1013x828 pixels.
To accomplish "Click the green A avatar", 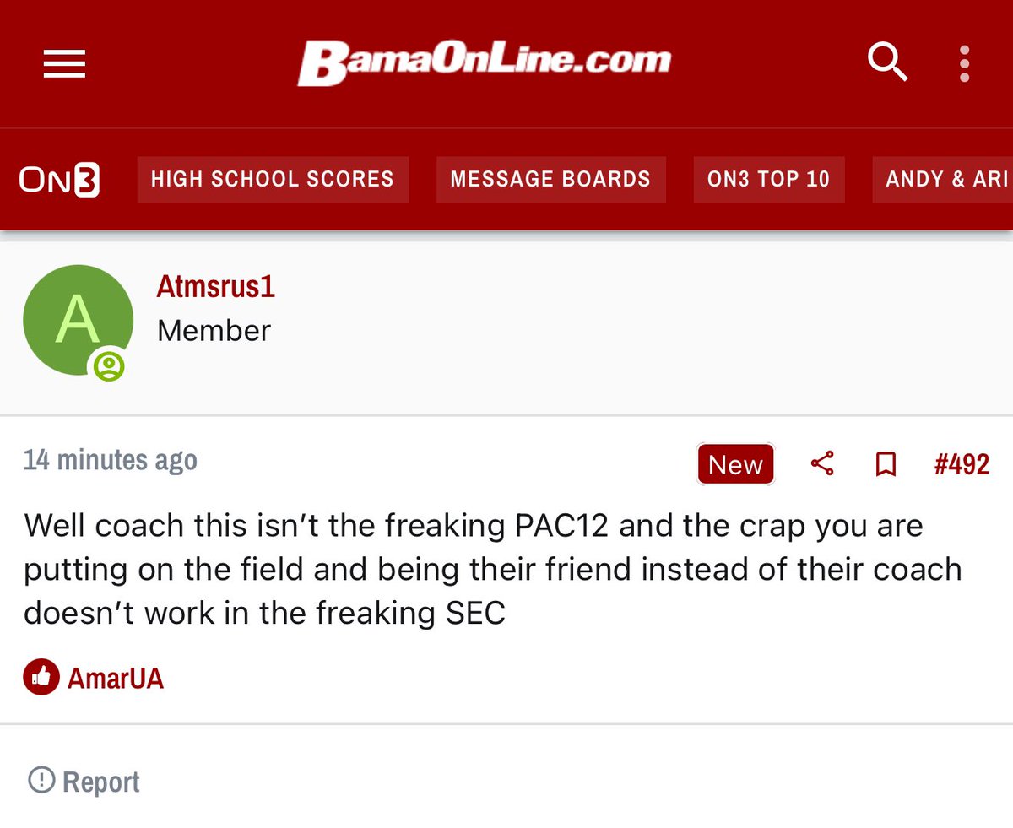I will (78, 320).
